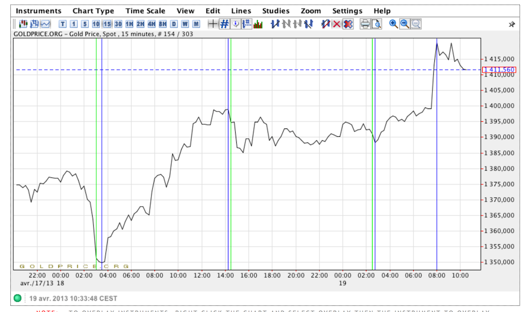The height and width of the screenshot is (312, 527).
Task: Set time scale to 1H
Action: click(129, 24)
